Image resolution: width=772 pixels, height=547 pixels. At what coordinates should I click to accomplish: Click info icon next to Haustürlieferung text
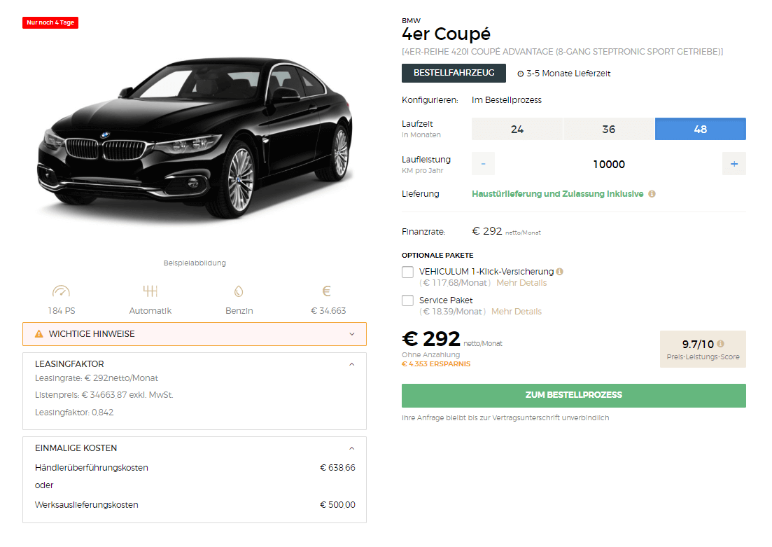652,194
